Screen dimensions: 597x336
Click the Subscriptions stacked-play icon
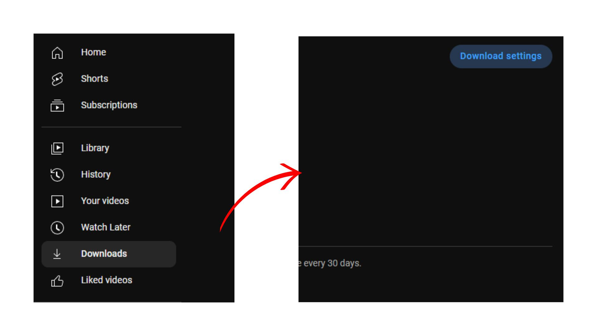57,105
